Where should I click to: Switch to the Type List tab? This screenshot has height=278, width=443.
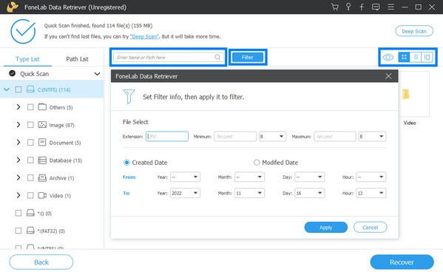click(27, 58)
